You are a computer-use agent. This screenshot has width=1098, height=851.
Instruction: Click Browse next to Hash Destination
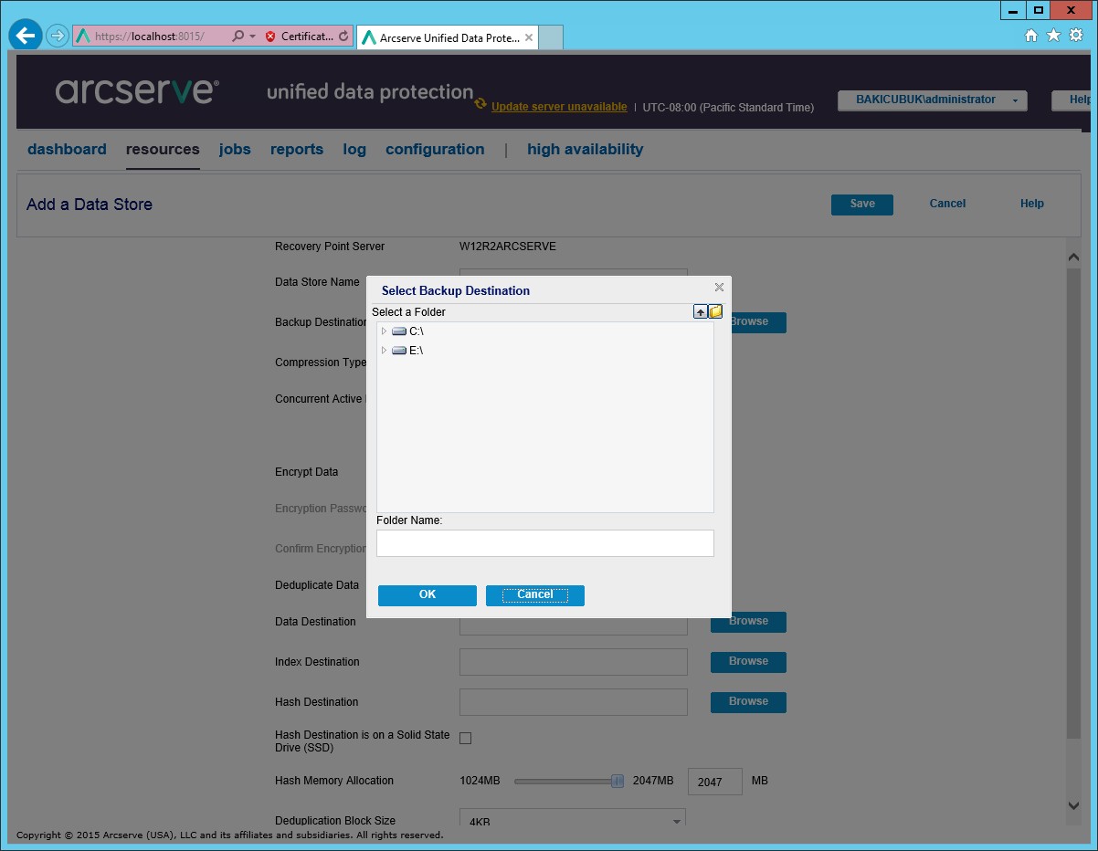748,702
